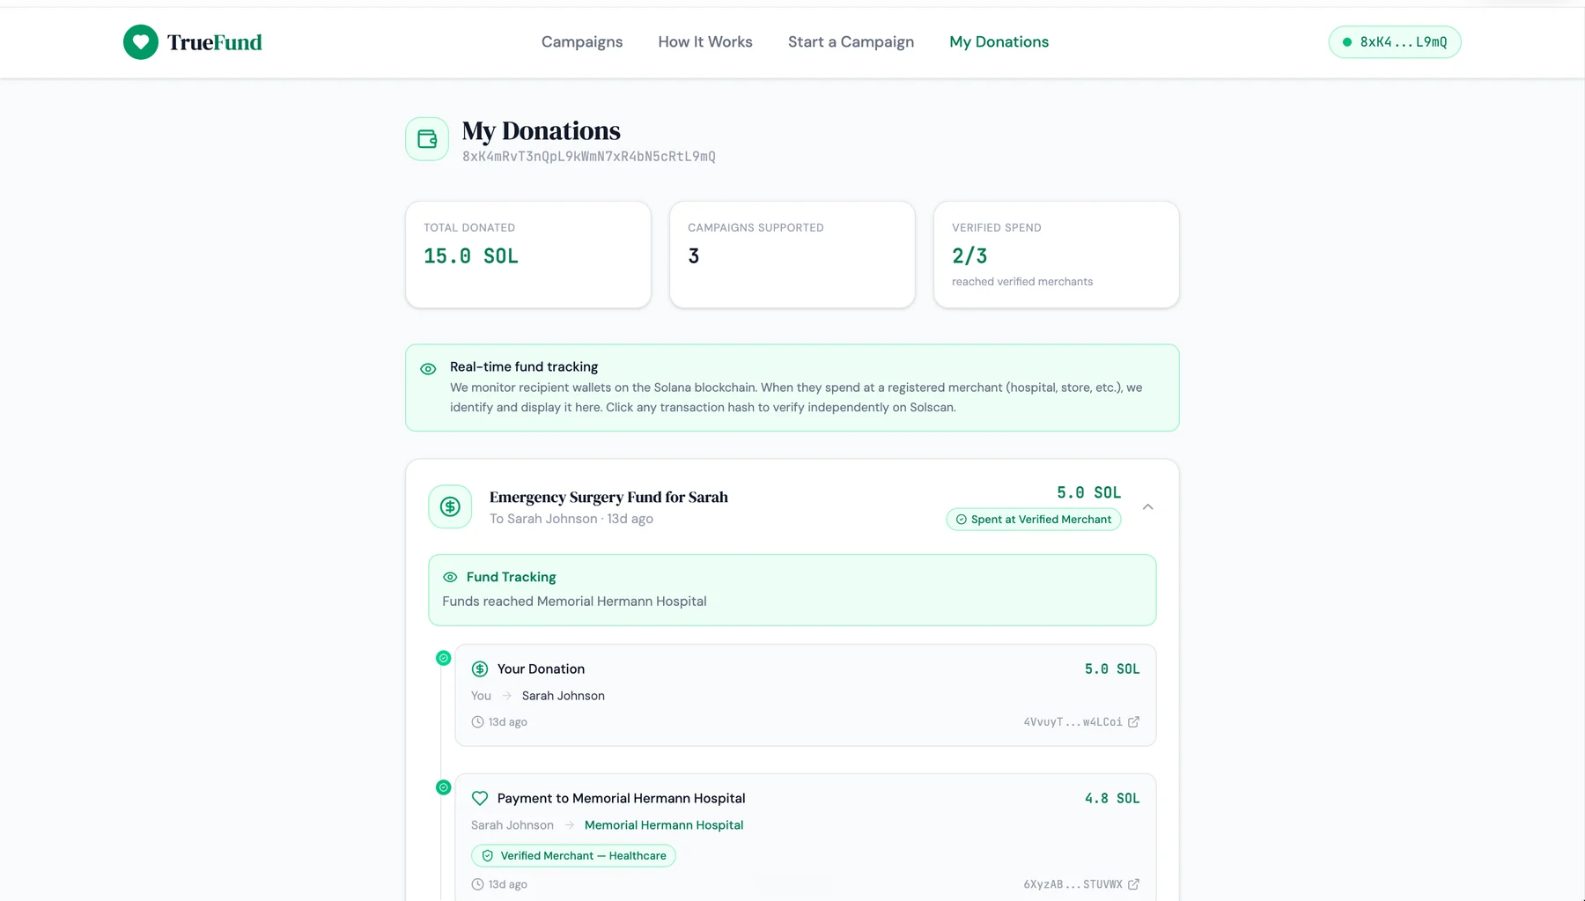The image size is (1585, 901).
Task: Open transaction hash 6XyzAB...STUVWX
Action: 1073,884
